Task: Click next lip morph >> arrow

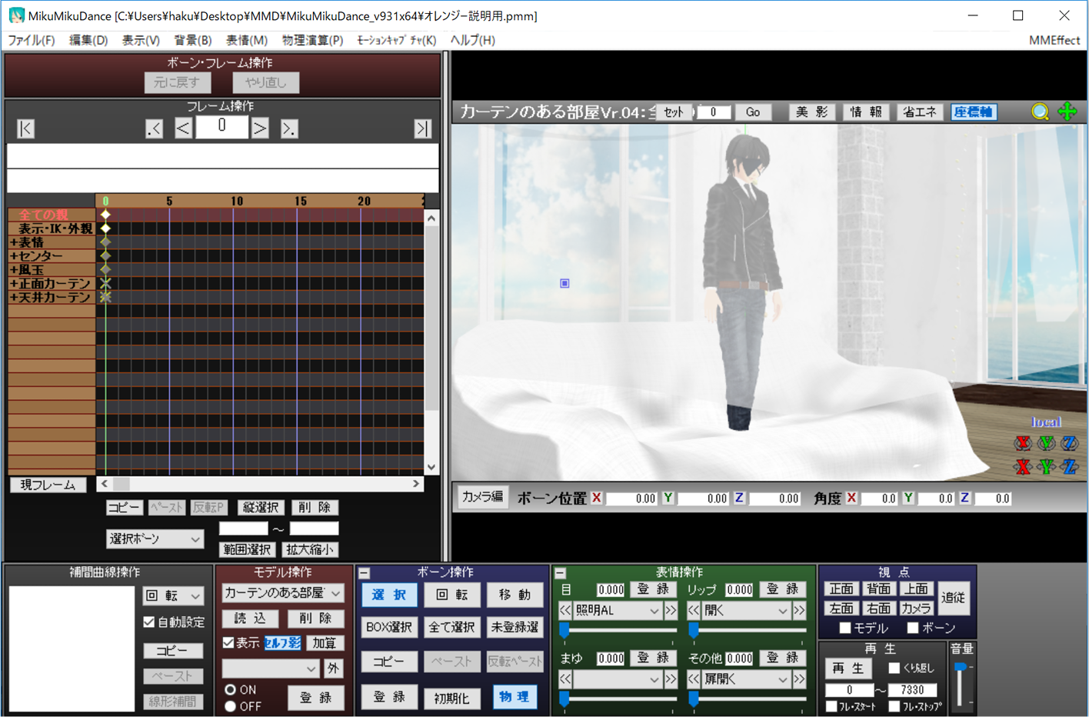Action: point(799,611)
